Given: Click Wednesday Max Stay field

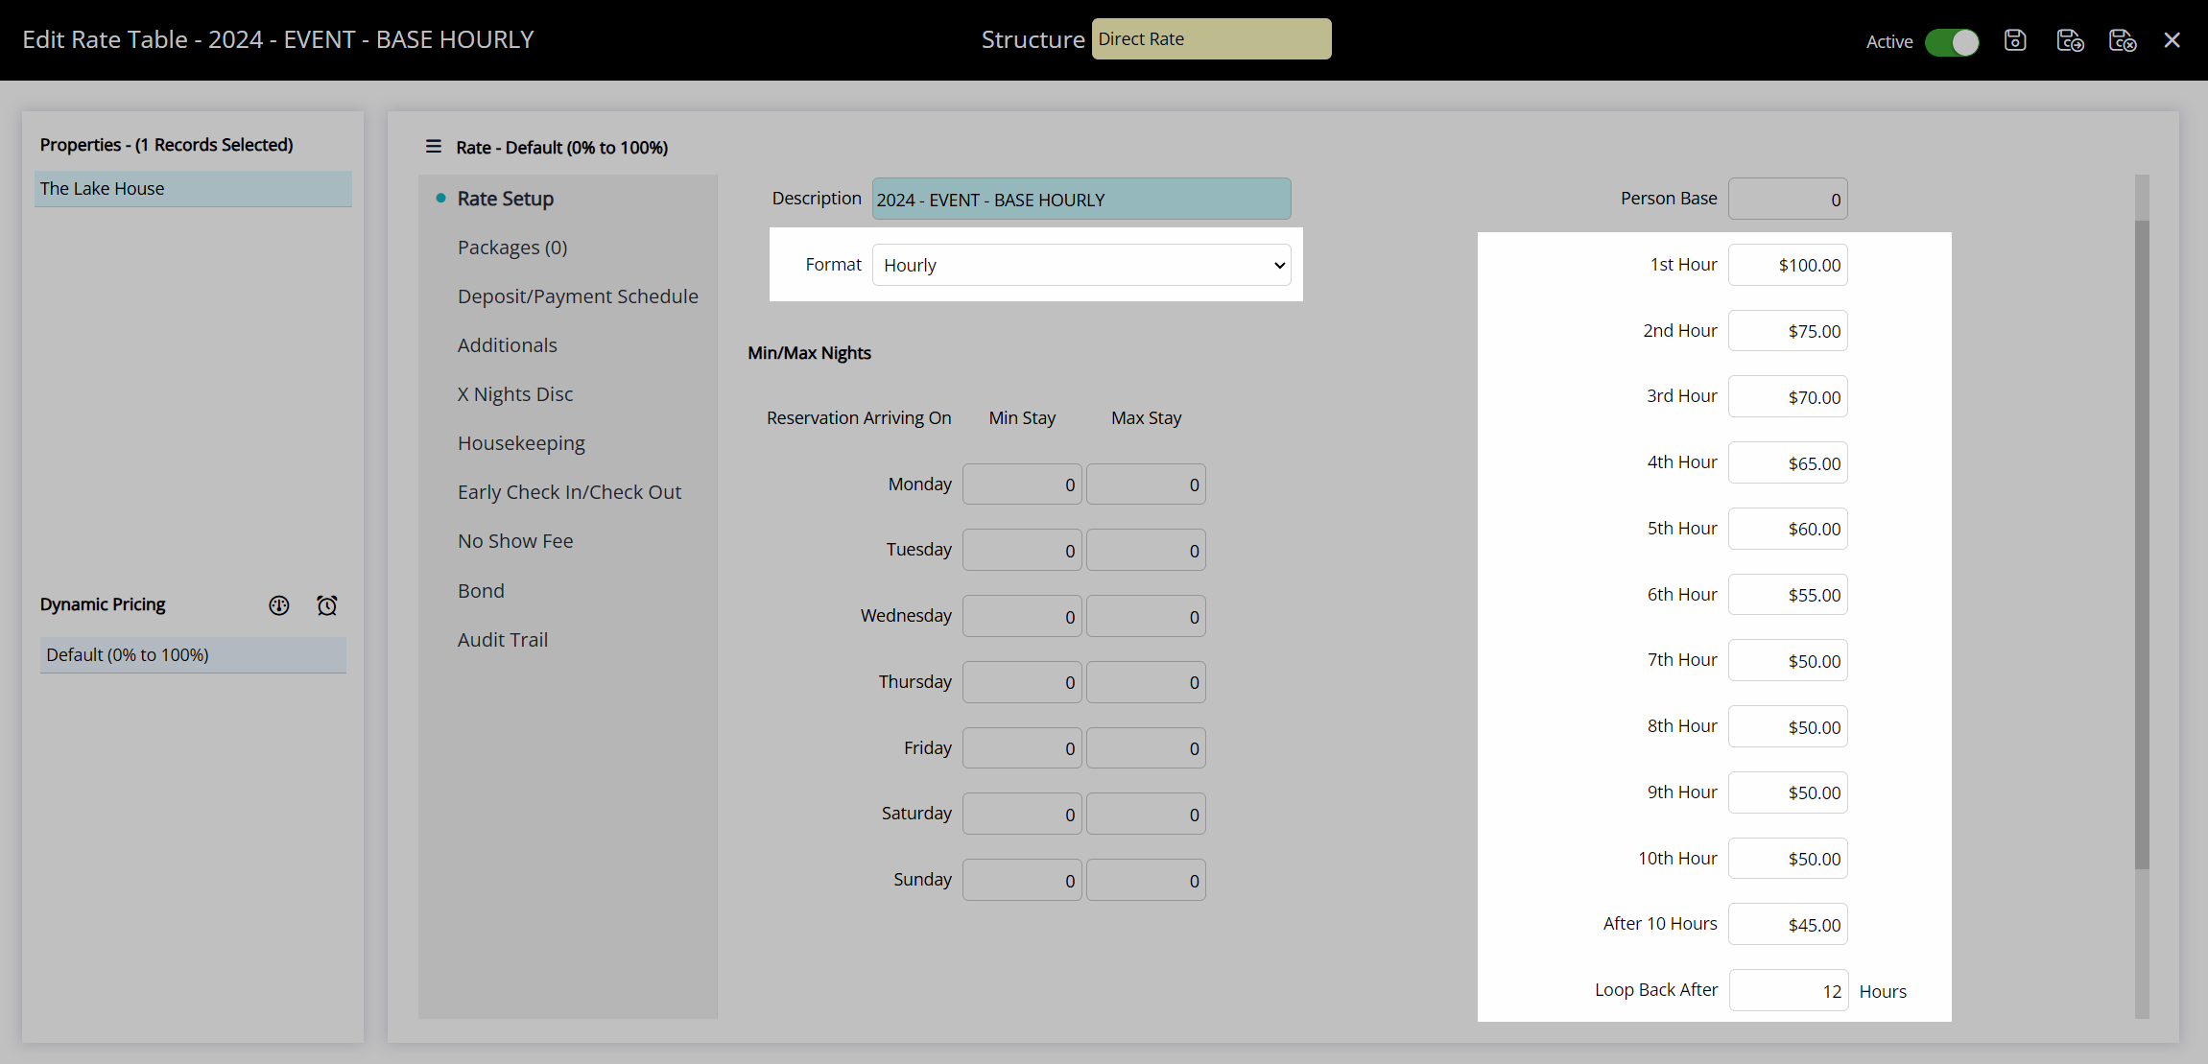Looking at the screenshot, I should pos(1146,617).
